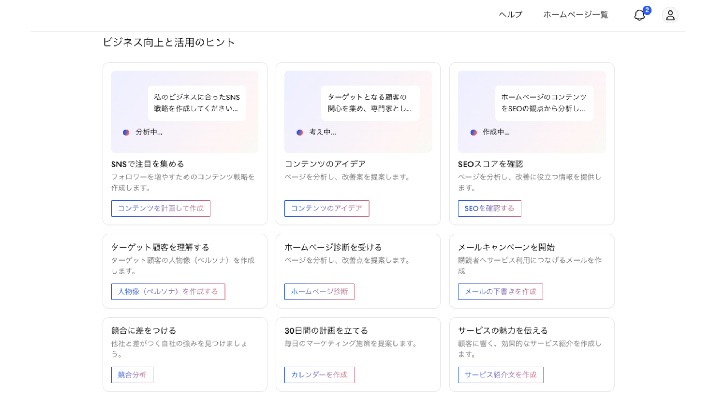Click コンテンツを計画して作成 button
The image size is (716, 402).
pos(160,208)
